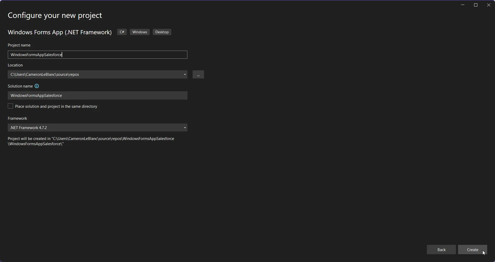Screen dimensions: 495x262
Task: Click the project creation path text
Action: pyautogui.click(x=91, y=141)
